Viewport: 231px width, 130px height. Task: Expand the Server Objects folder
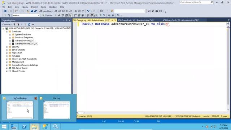point(6,50)
